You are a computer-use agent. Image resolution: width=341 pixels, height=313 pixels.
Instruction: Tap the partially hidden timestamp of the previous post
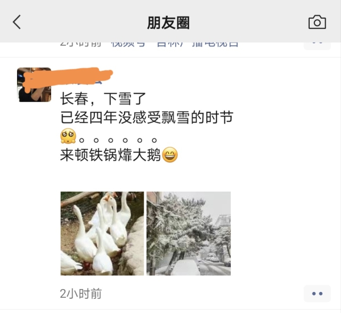click(81, 44)
